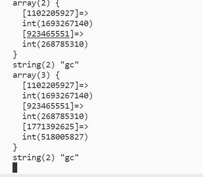203x177 pixels.
Task: Click int(268785310) within the array(3) block
Action: [55, 116]
